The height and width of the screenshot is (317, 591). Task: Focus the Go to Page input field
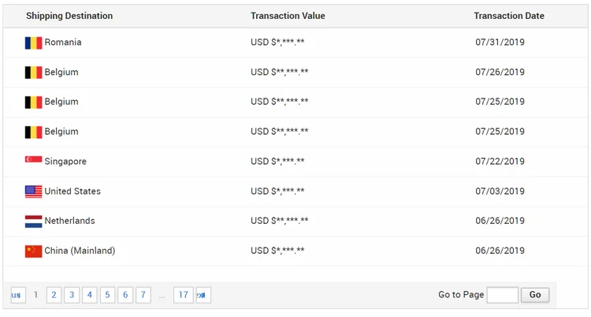[502, 295]
